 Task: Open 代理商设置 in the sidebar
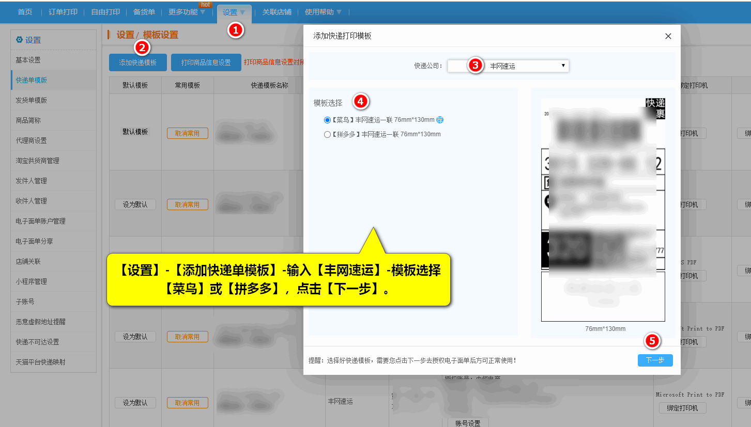[x=54, y=141]
